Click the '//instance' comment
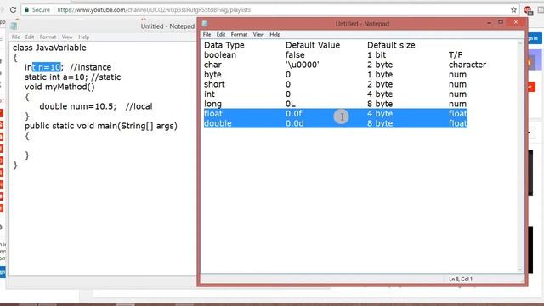This screenshot has height=306, width=544. (x=91, y=67)
